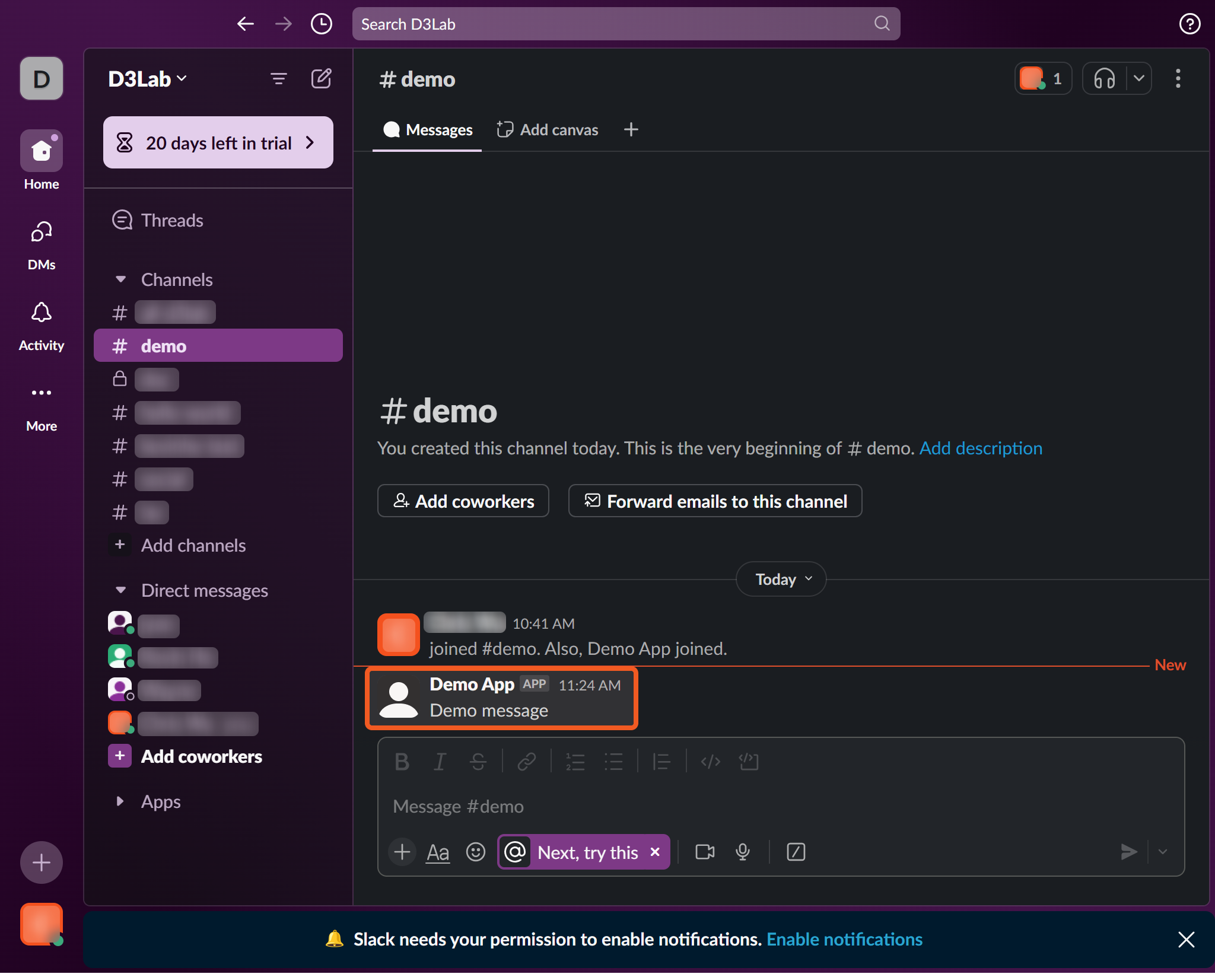Open the Today date dropdown
1215x974 pixels.
click(781, 579)
